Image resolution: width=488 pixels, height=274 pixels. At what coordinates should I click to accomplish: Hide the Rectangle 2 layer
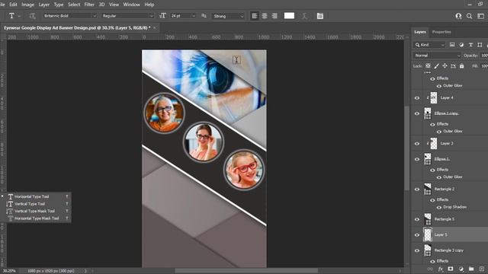pos(417,190)
